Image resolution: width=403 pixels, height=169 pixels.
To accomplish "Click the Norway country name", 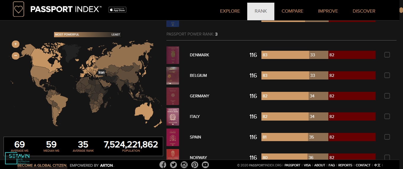I will pos(198,158).
